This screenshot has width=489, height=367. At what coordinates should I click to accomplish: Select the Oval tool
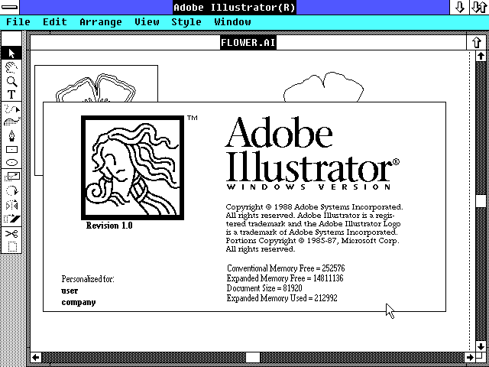coord(11,163)
